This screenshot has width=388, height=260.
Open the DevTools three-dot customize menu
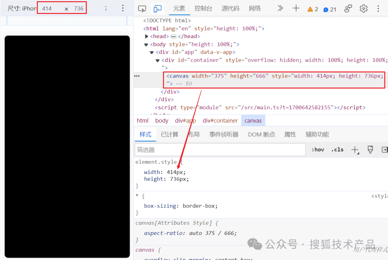(378, 9)
